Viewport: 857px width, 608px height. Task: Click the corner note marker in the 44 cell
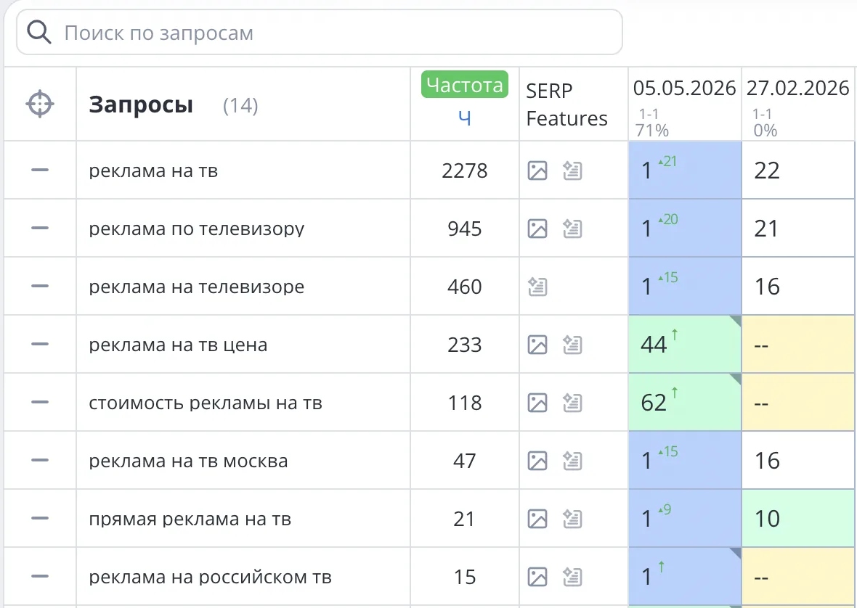(x=736, y=321)
